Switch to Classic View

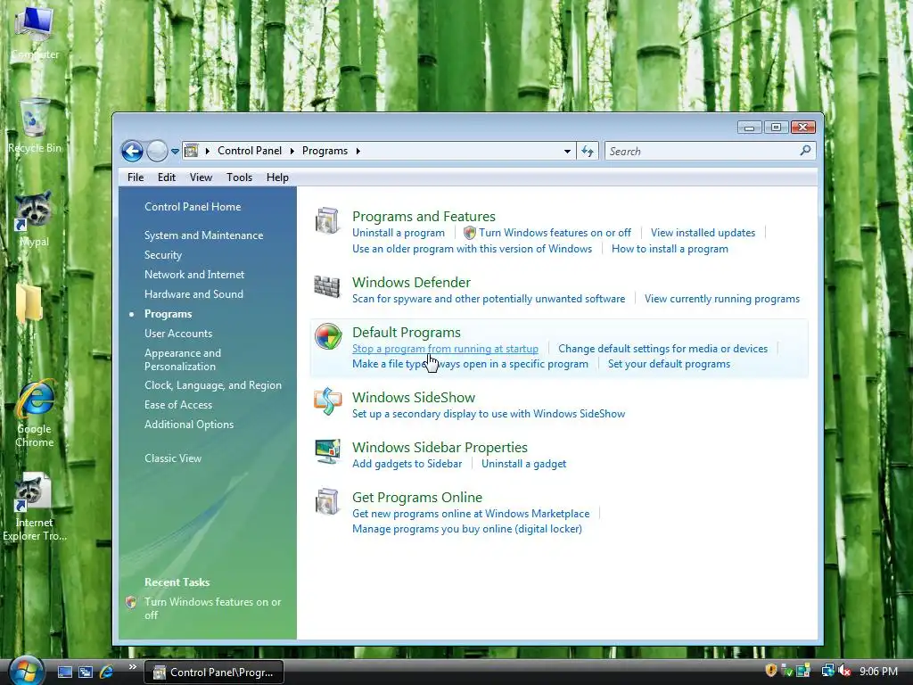coord(173,458)
